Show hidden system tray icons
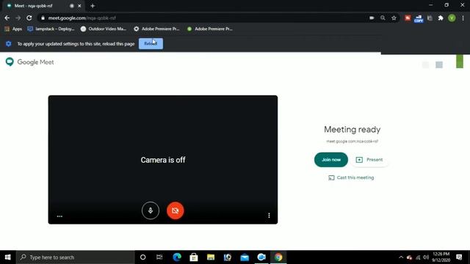The width and height of the screenshot is (470, 264). point(401,257)
